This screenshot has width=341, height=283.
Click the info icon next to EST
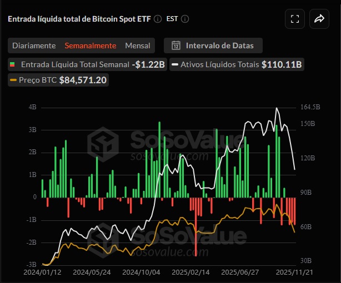[185, 19]
